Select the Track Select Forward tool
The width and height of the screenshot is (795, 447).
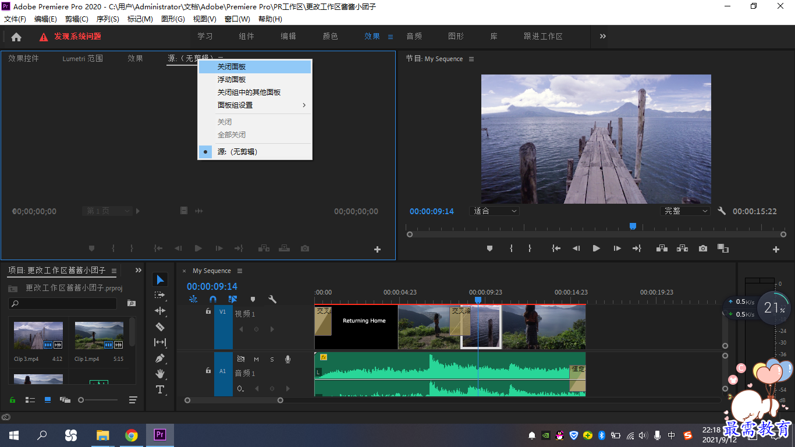coord(160,295)
